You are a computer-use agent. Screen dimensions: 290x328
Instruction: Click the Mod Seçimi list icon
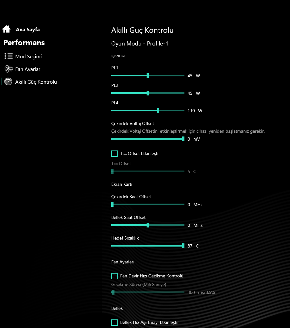pyautogui.click(x=9, y=56)
